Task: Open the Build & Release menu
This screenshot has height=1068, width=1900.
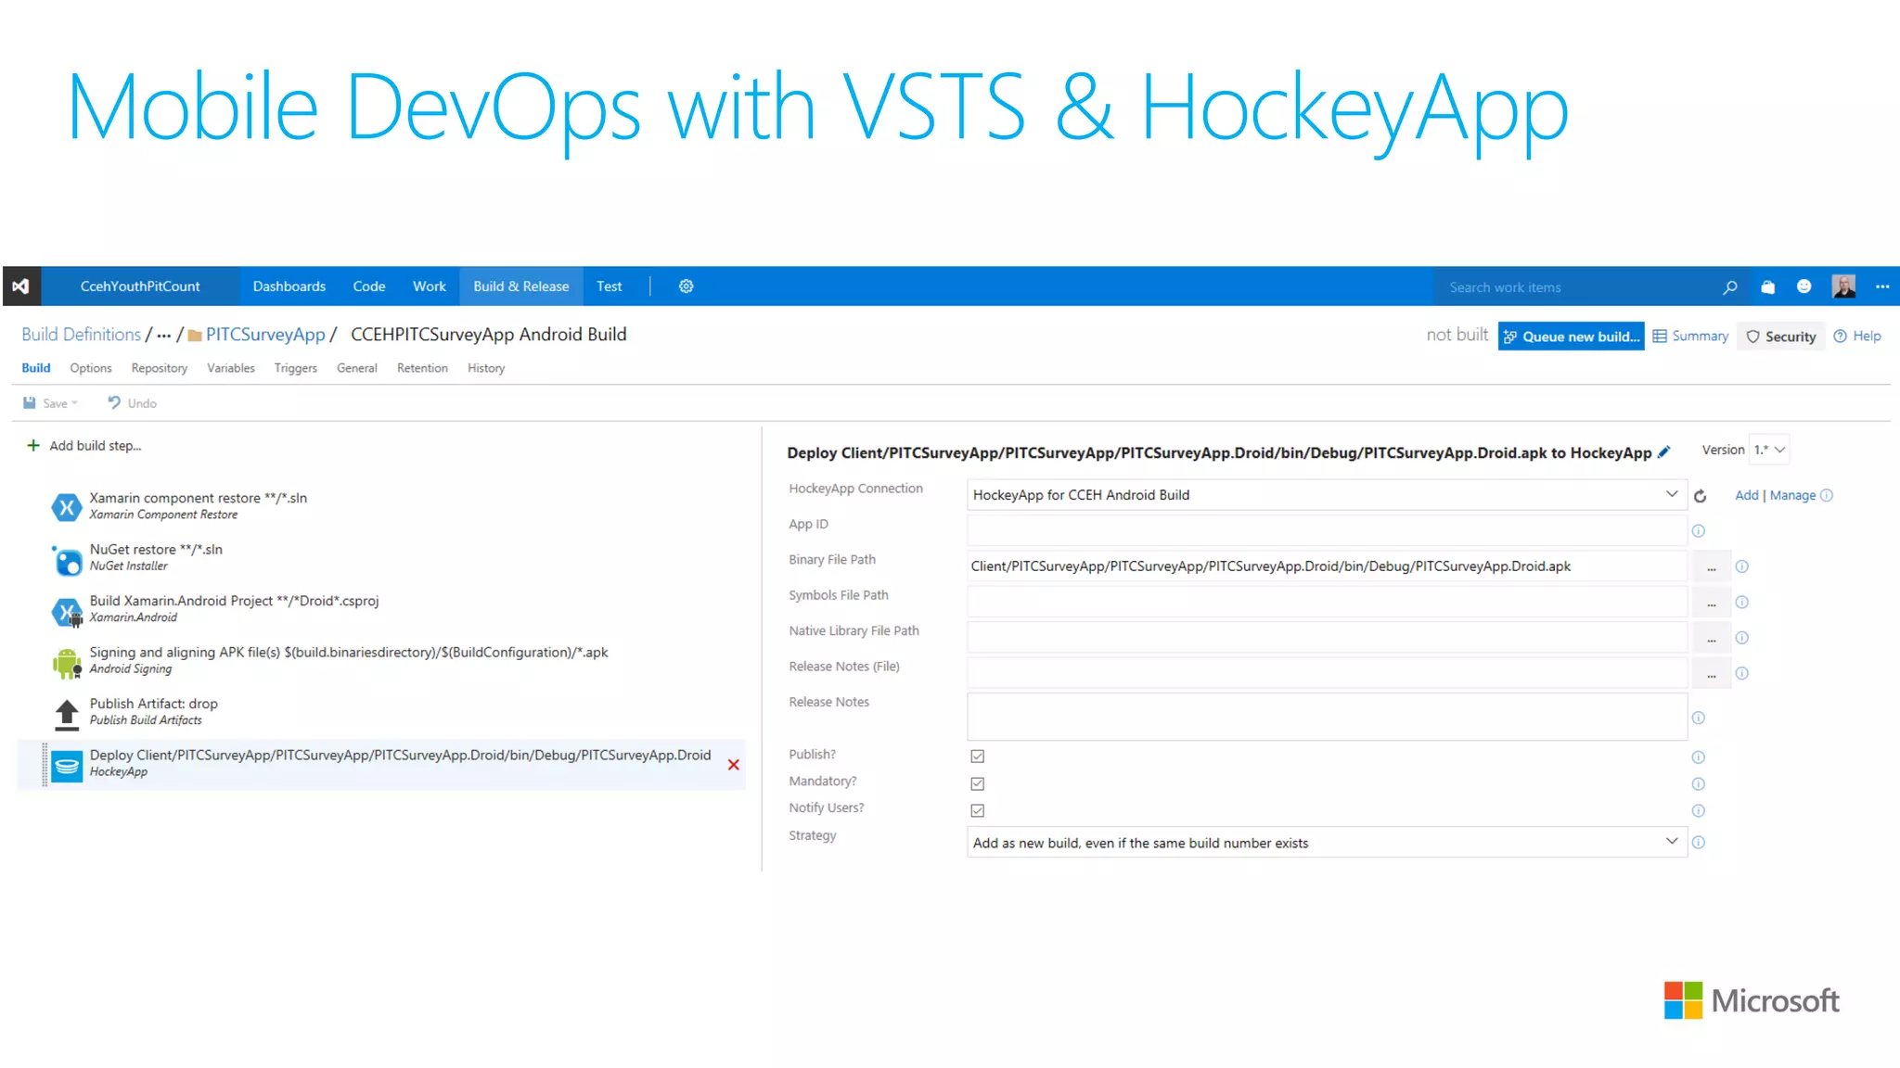Action: click(x=521, y=286)
